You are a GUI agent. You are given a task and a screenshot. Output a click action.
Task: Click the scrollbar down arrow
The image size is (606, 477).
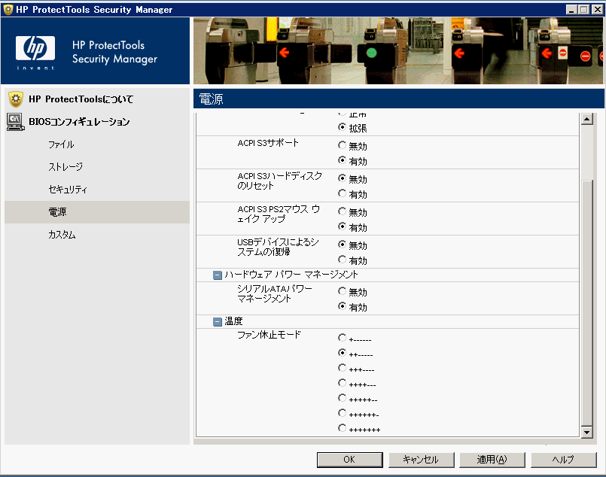point(586,432)
